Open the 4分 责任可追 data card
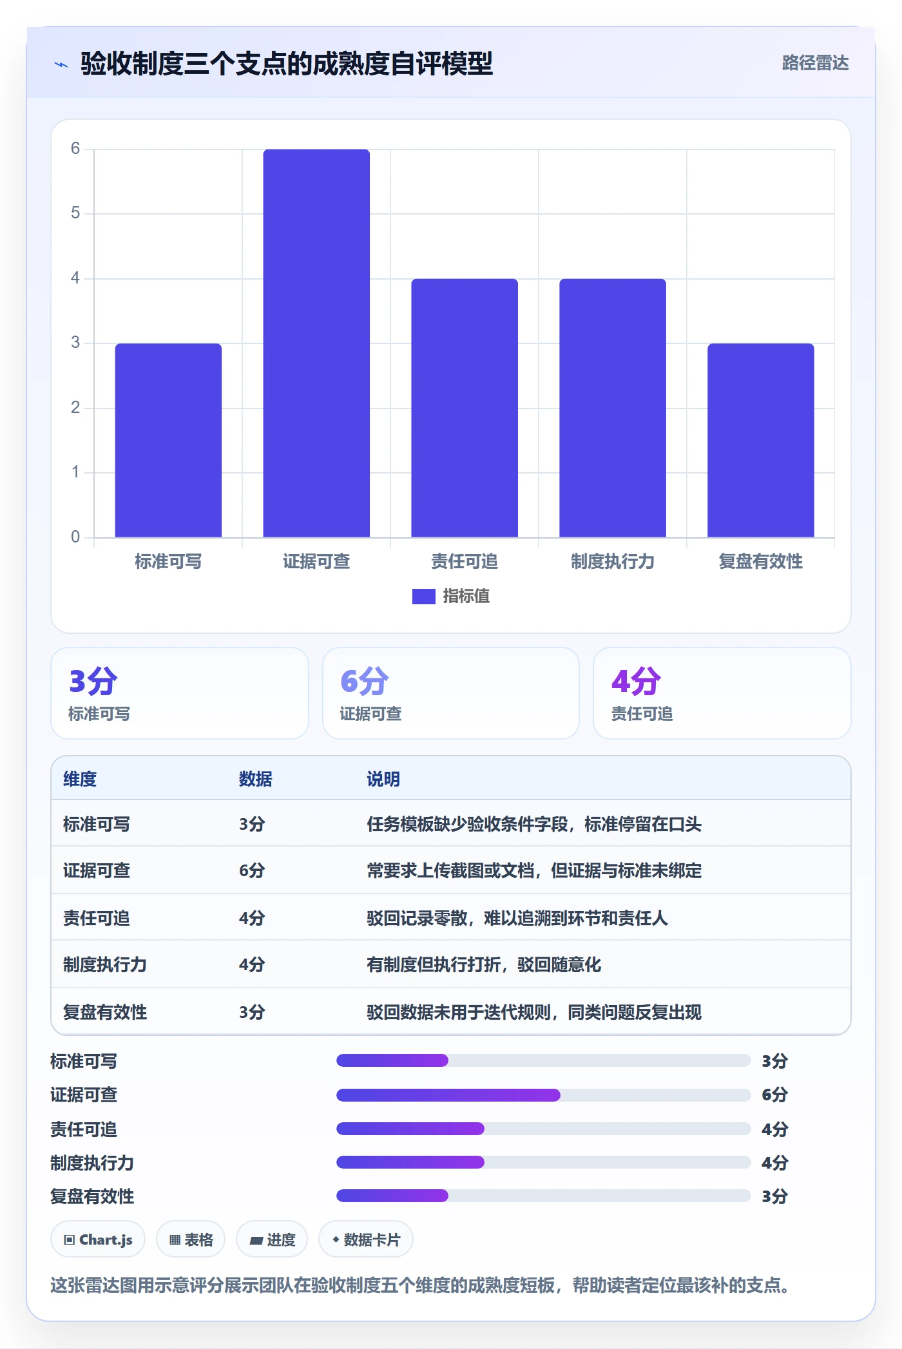 point(722,693)
